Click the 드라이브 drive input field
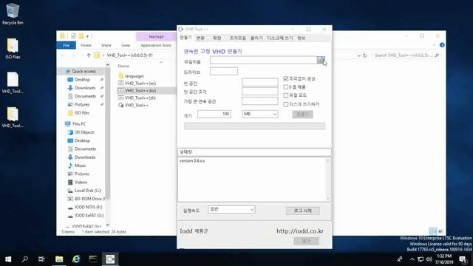 [224, 71]
